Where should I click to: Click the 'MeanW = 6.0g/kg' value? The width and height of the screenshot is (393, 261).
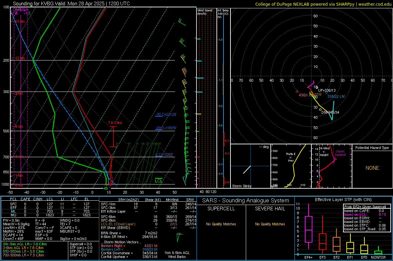click(16, 224)
